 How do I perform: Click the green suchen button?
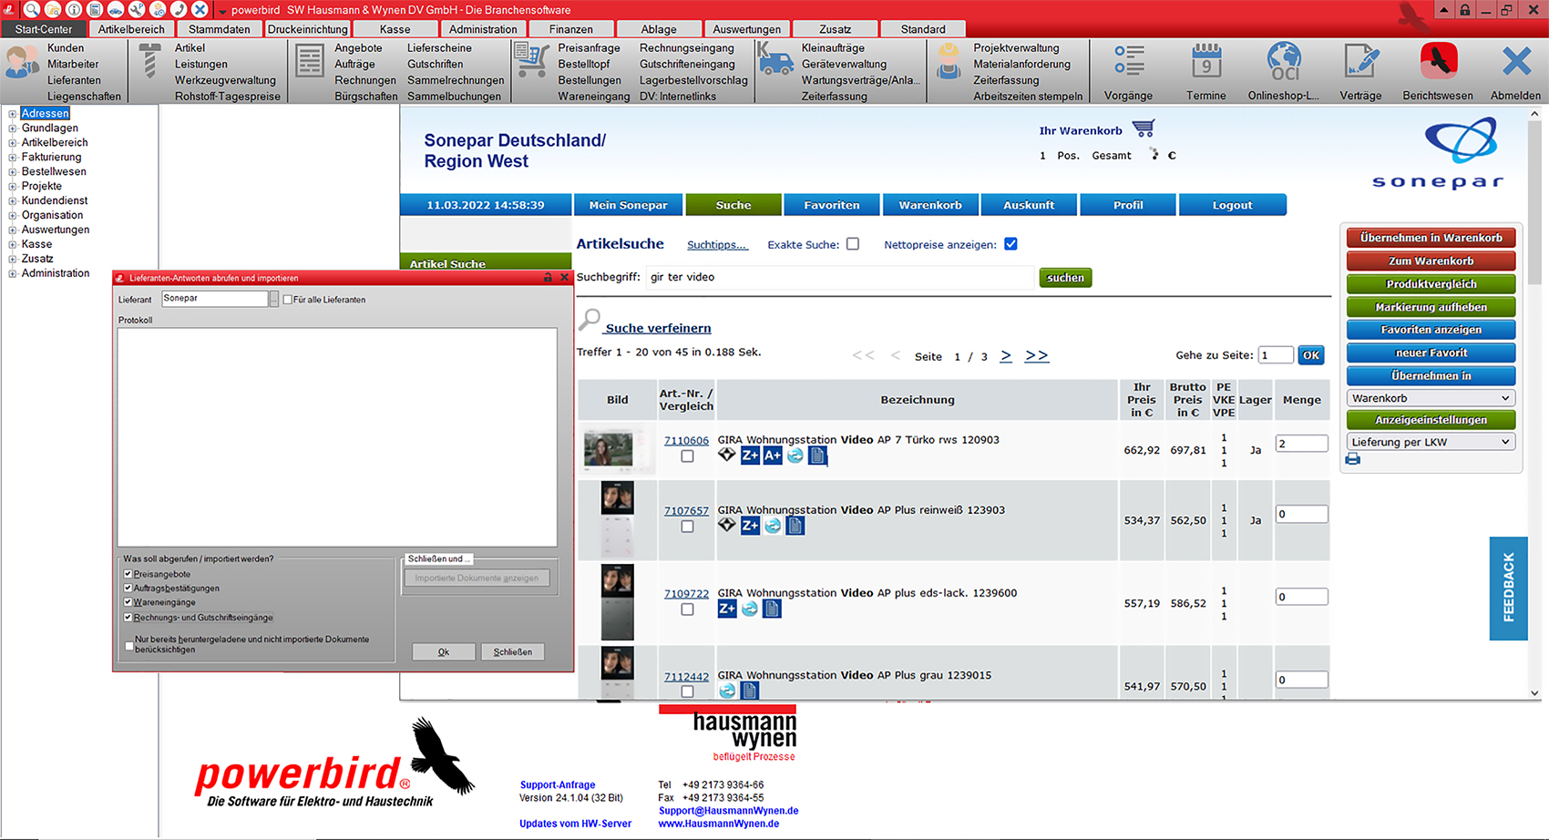pyautogui.click(x=1065, y=278)
